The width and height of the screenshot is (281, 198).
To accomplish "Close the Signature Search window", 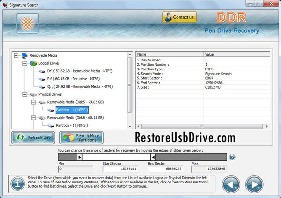I will pos(271,4).
